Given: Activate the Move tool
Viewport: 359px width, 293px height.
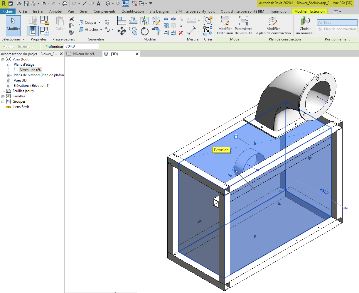Looking at the screenshot, I should coord(122,30).
